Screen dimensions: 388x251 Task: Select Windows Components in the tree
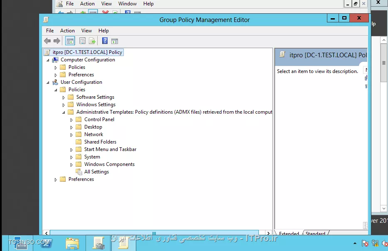(x=109, y=164)
